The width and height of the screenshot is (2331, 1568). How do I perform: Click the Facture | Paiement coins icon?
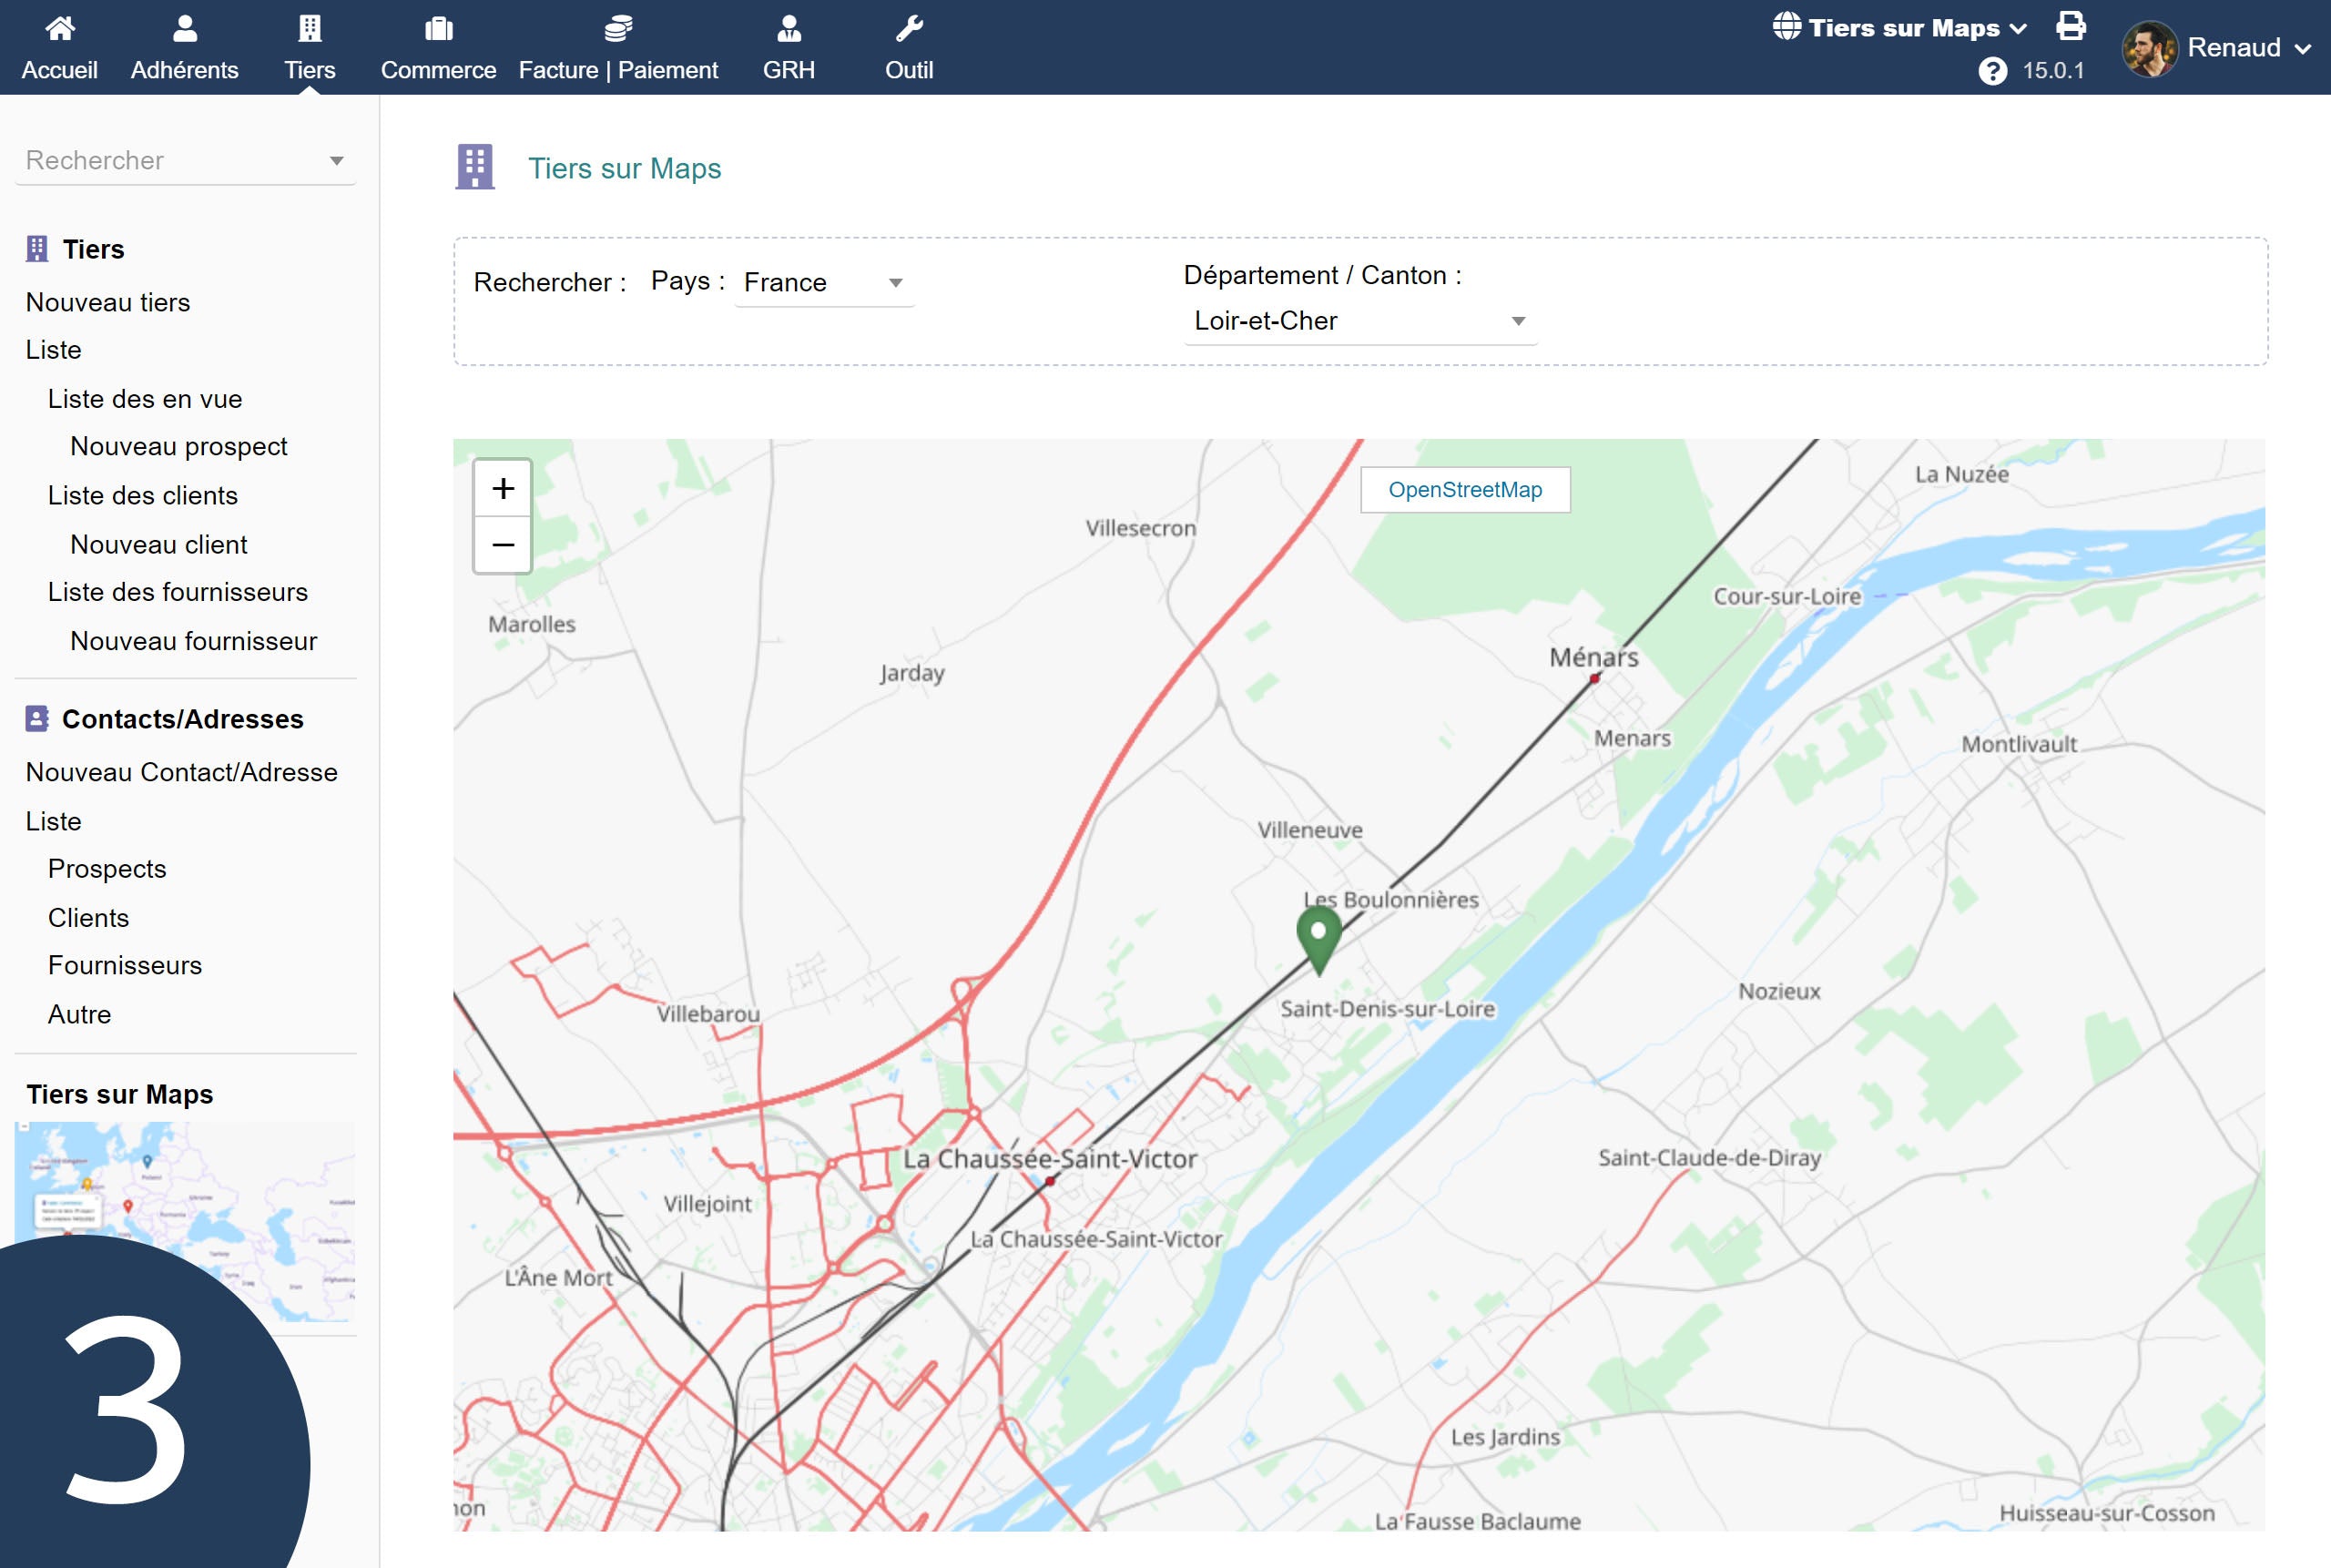[x=618, y=29]
